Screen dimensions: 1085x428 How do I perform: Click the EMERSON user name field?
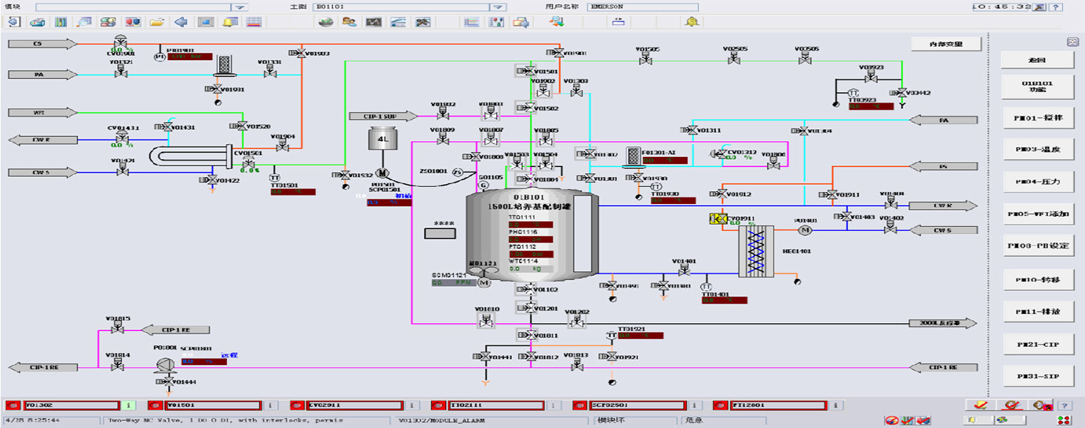pos(642,7)
